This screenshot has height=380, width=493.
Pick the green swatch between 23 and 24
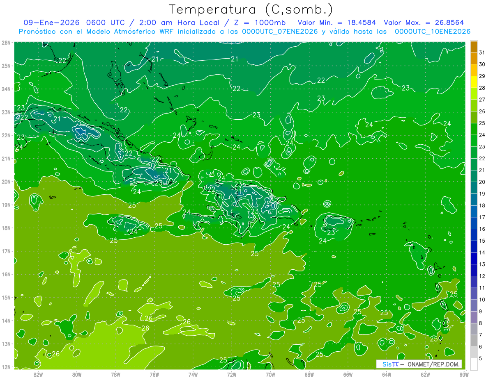tap(474, 141)
